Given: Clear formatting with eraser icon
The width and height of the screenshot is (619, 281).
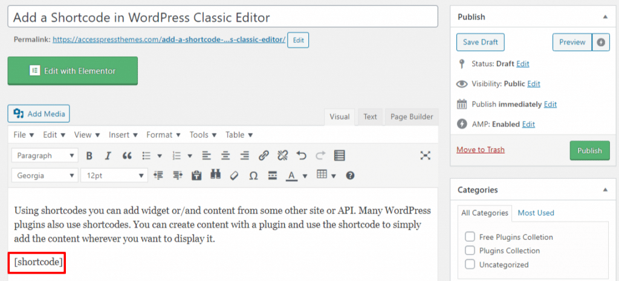Looking at the screenshot, I should click(x=234, y=175).
